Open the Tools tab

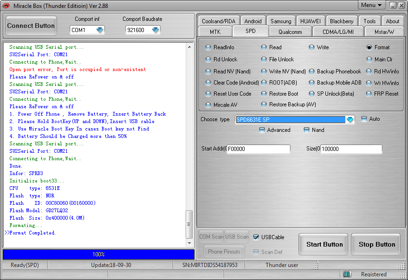369,21
